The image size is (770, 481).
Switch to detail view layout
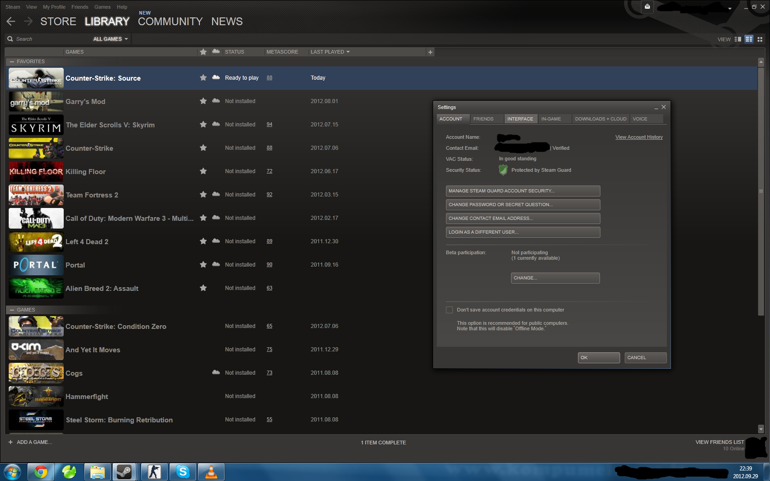tap(738, 39)
